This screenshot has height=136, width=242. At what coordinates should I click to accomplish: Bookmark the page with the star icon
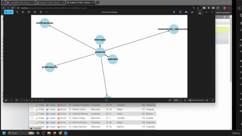pos(198,8)
